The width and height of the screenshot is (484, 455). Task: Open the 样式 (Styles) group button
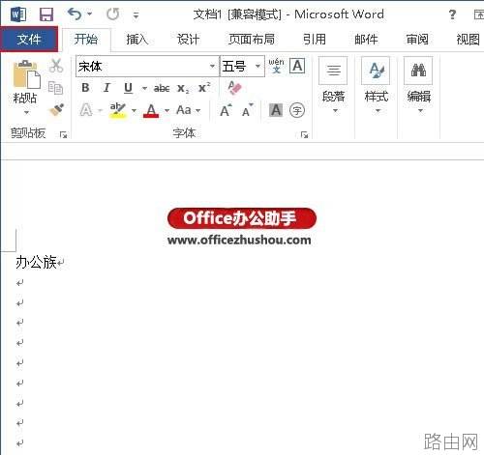point(376,86)
